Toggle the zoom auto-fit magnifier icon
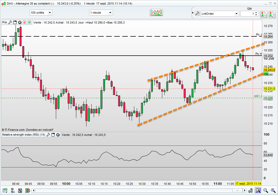Image resolution: width=278 pixels, height=195 pixels. coord(258,190)
